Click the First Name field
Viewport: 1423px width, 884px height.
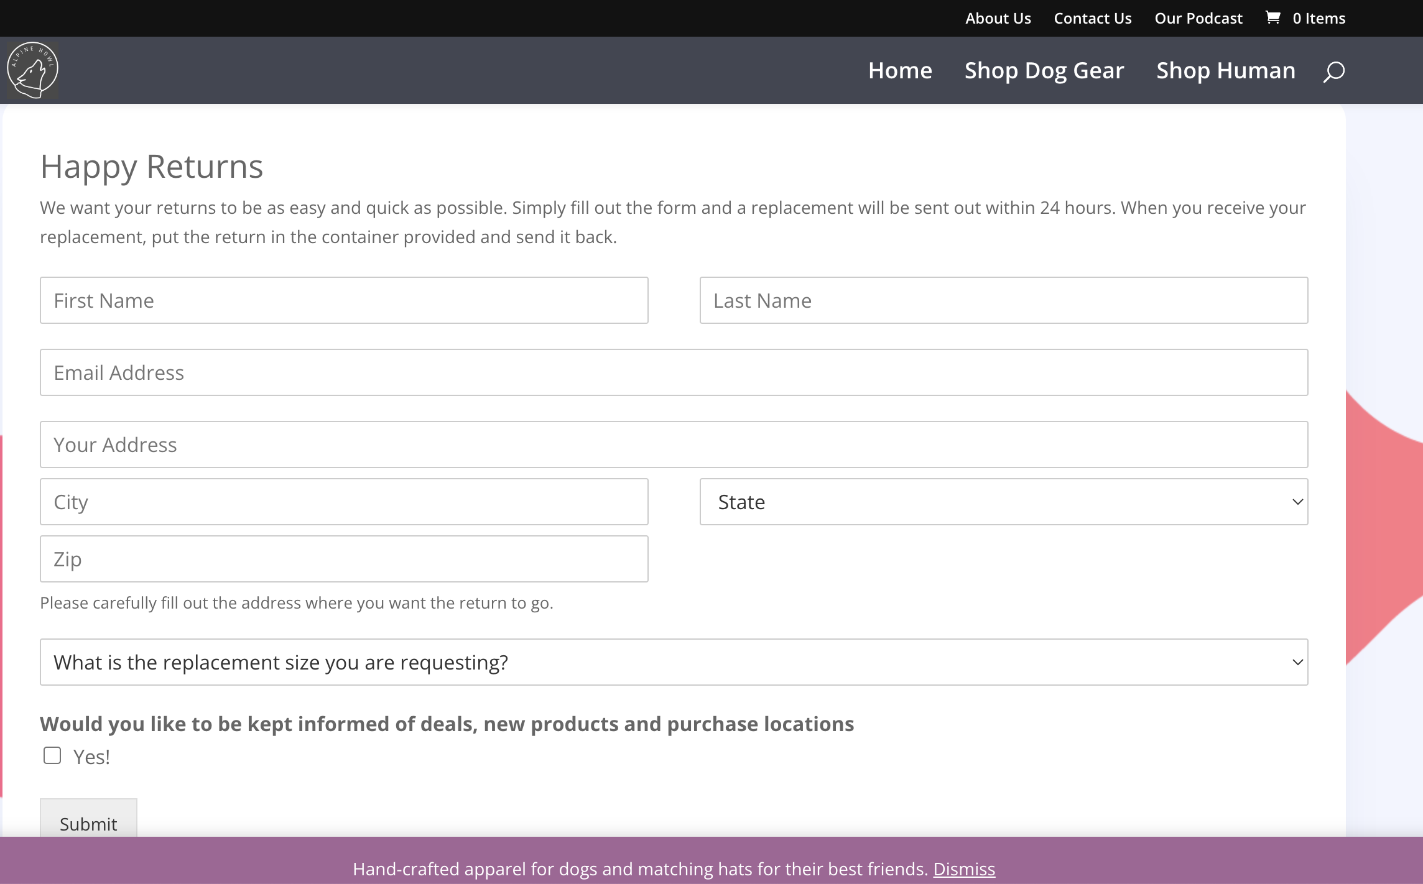point(343,300)
